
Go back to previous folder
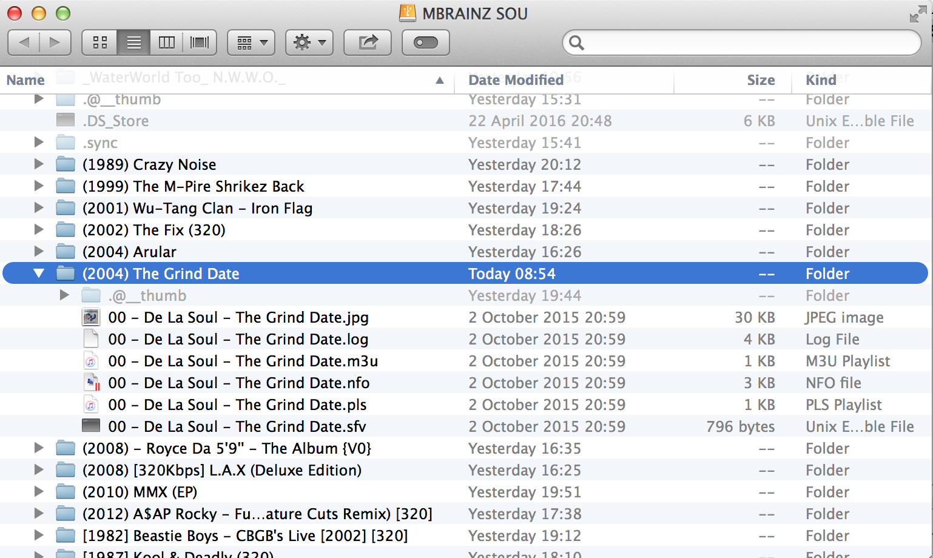24,42
